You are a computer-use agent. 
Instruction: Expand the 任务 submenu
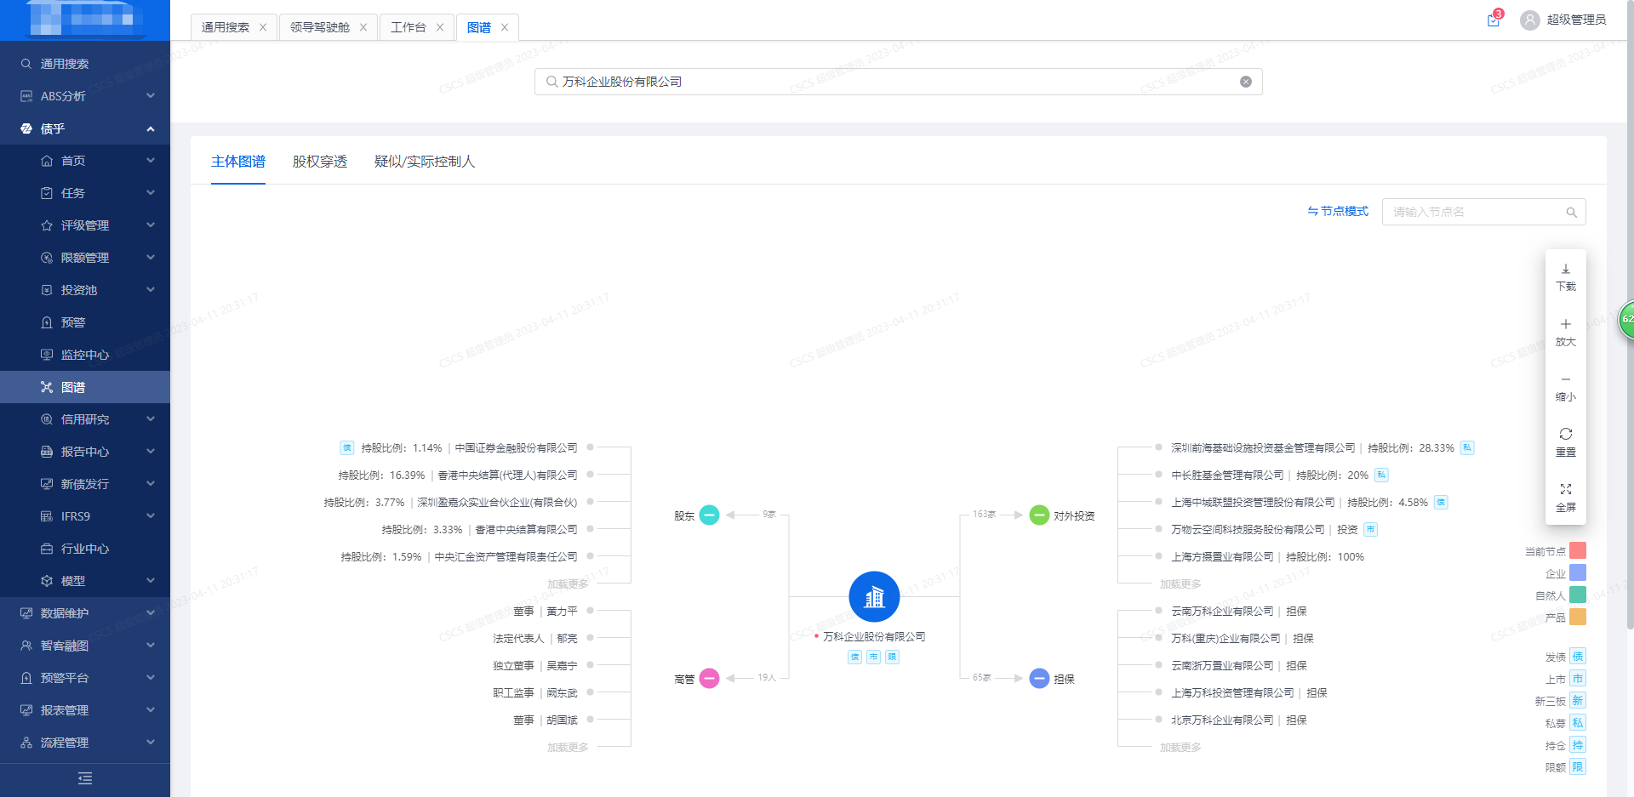(x=85, y=193)
